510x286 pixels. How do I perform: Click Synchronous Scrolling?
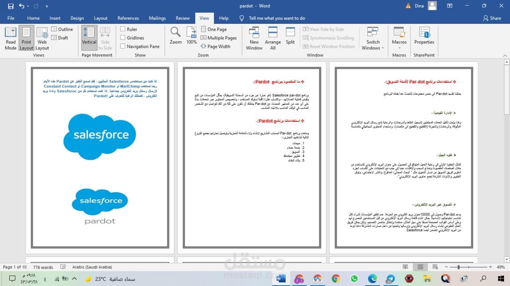tap(328, 38)
